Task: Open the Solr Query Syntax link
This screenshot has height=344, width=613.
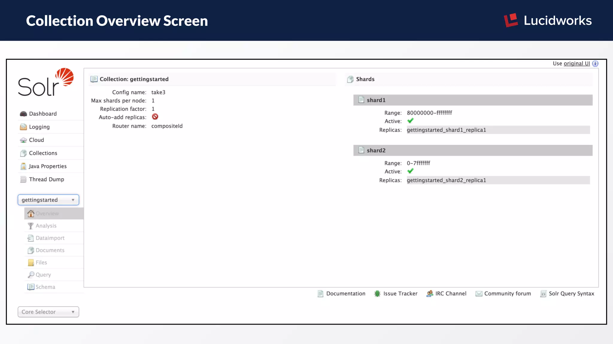Action: [571, 294]
